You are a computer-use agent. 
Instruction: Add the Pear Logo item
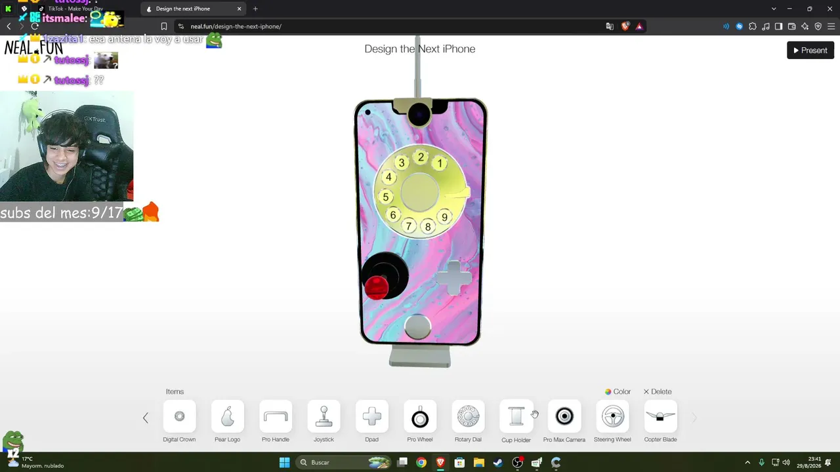[x=228, y=417]
